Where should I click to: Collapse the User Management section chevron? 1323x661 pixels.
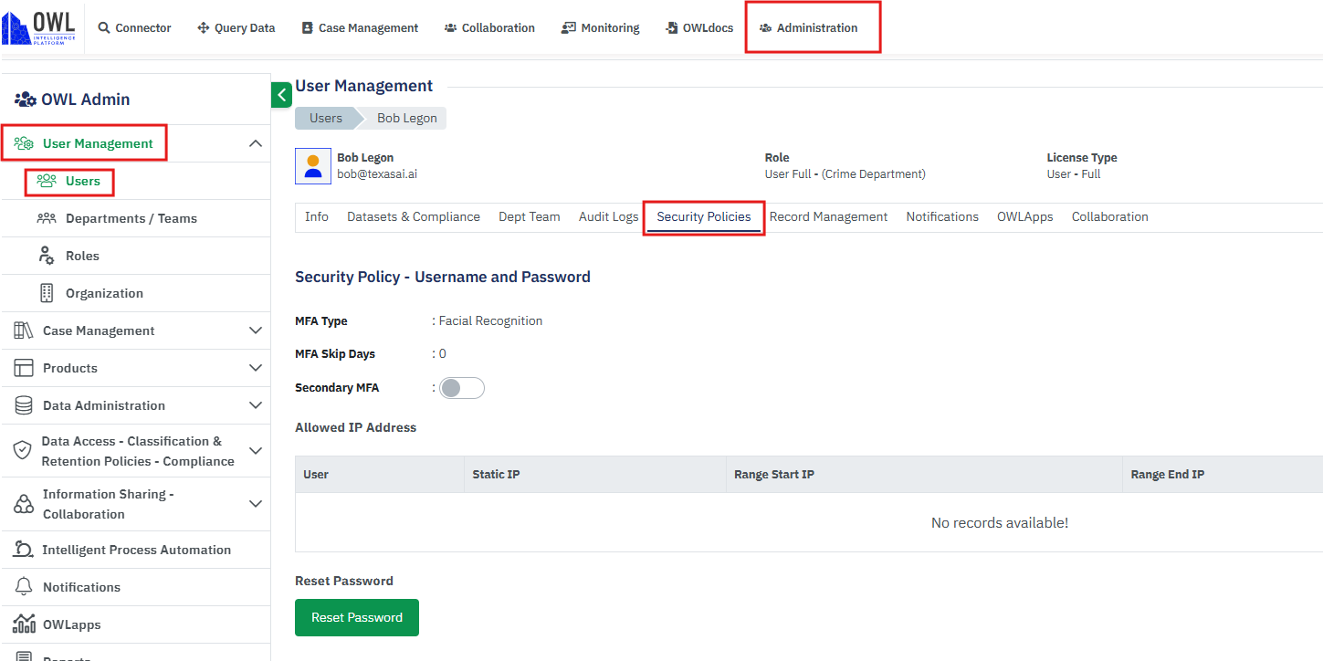(256, 143)
